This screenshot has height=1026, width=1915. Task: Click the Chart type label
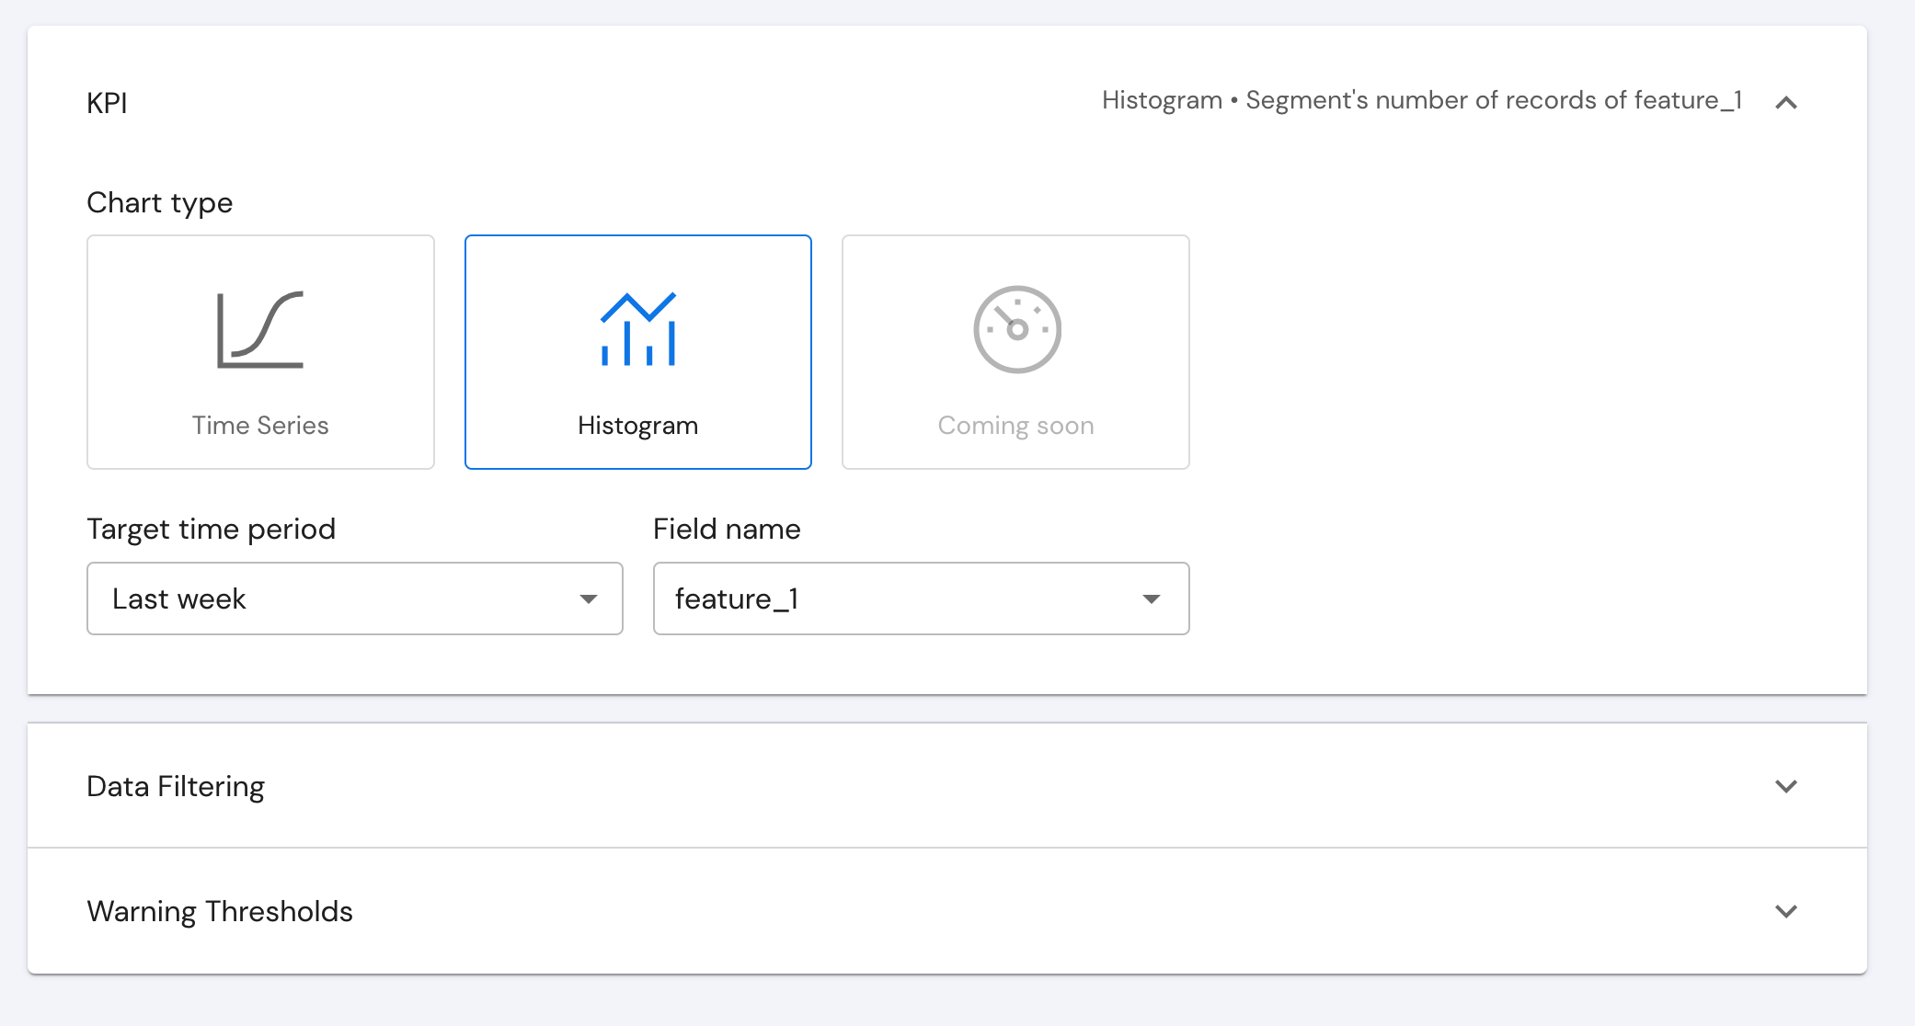click(x=160, y=203)
